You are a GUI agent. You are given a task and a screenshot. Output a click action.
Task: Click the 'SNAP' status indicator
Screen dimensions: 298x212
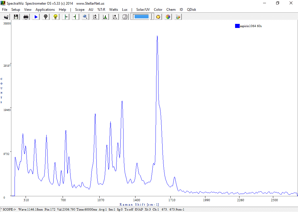139,210
